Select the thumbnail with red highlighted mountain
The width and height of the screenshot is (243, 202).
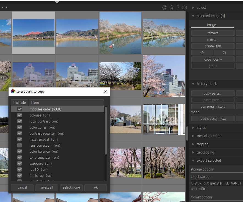pyautogui.click(x=34, y=33)
